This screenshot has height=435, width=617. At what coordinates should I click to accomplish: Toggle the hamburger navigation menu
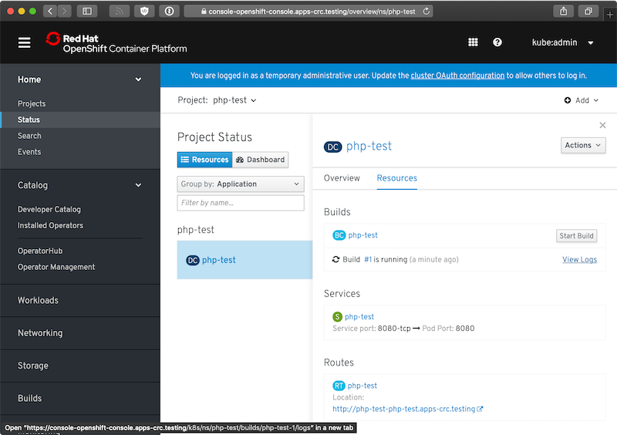(25, 42)
